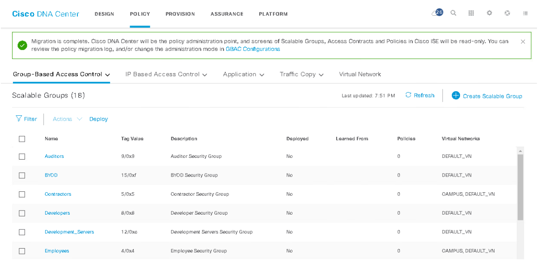The height and width of the screenshot is (266, 541).
Task: Open the GBAC Configurations link
Action: pyautogui.click(x=253, y=49)
